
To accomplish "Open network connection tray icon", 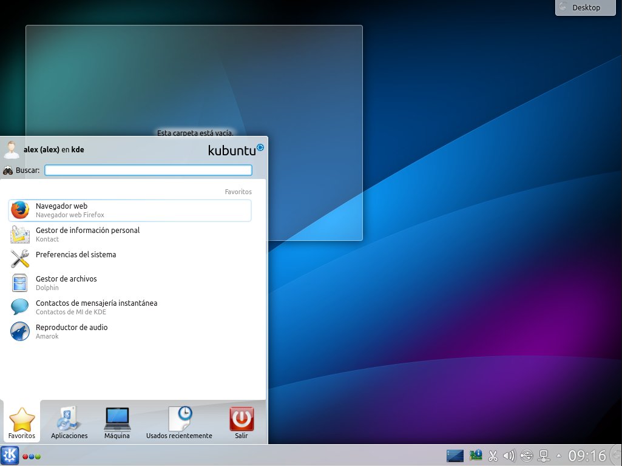I will point(544,456).
